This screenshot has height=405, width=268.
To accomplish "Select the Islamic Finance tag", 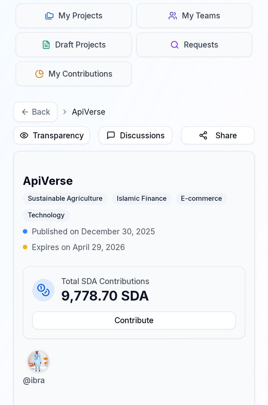I will click(x=142, y=198).
